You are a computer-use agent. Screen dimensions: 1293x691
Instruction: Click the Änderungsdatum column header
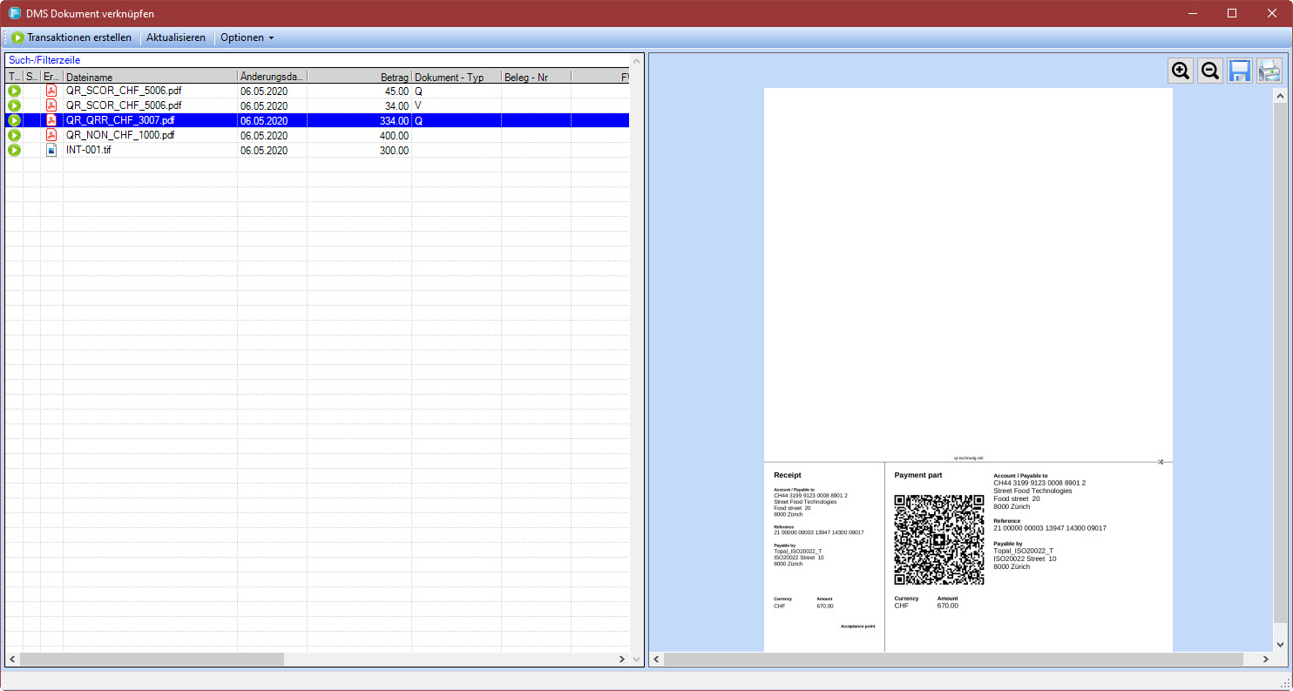click(x=271, y=78)
